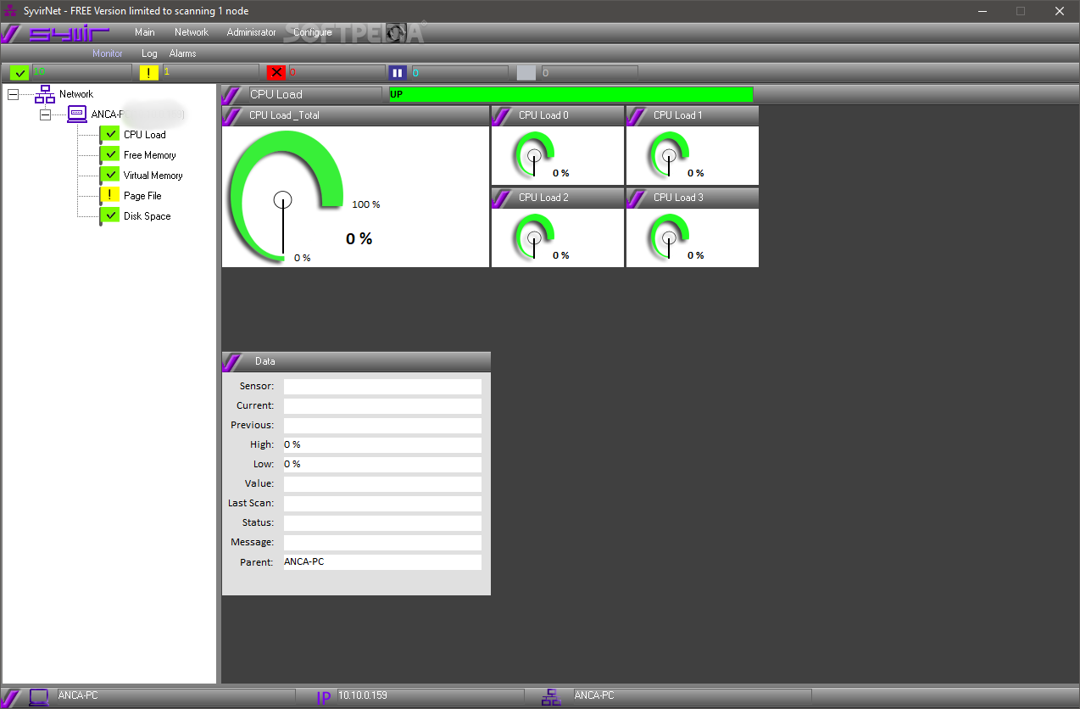Image resolution: width=1080 pixels, height=709 pixels.
Task: Click the Low field showing 0 %
Action: 382,465
